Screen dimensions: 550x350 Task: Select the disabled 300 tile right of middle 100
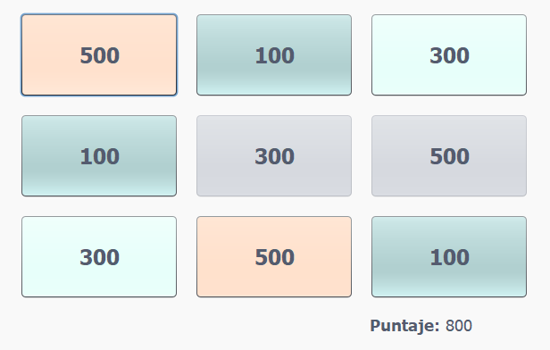point(274,155)
